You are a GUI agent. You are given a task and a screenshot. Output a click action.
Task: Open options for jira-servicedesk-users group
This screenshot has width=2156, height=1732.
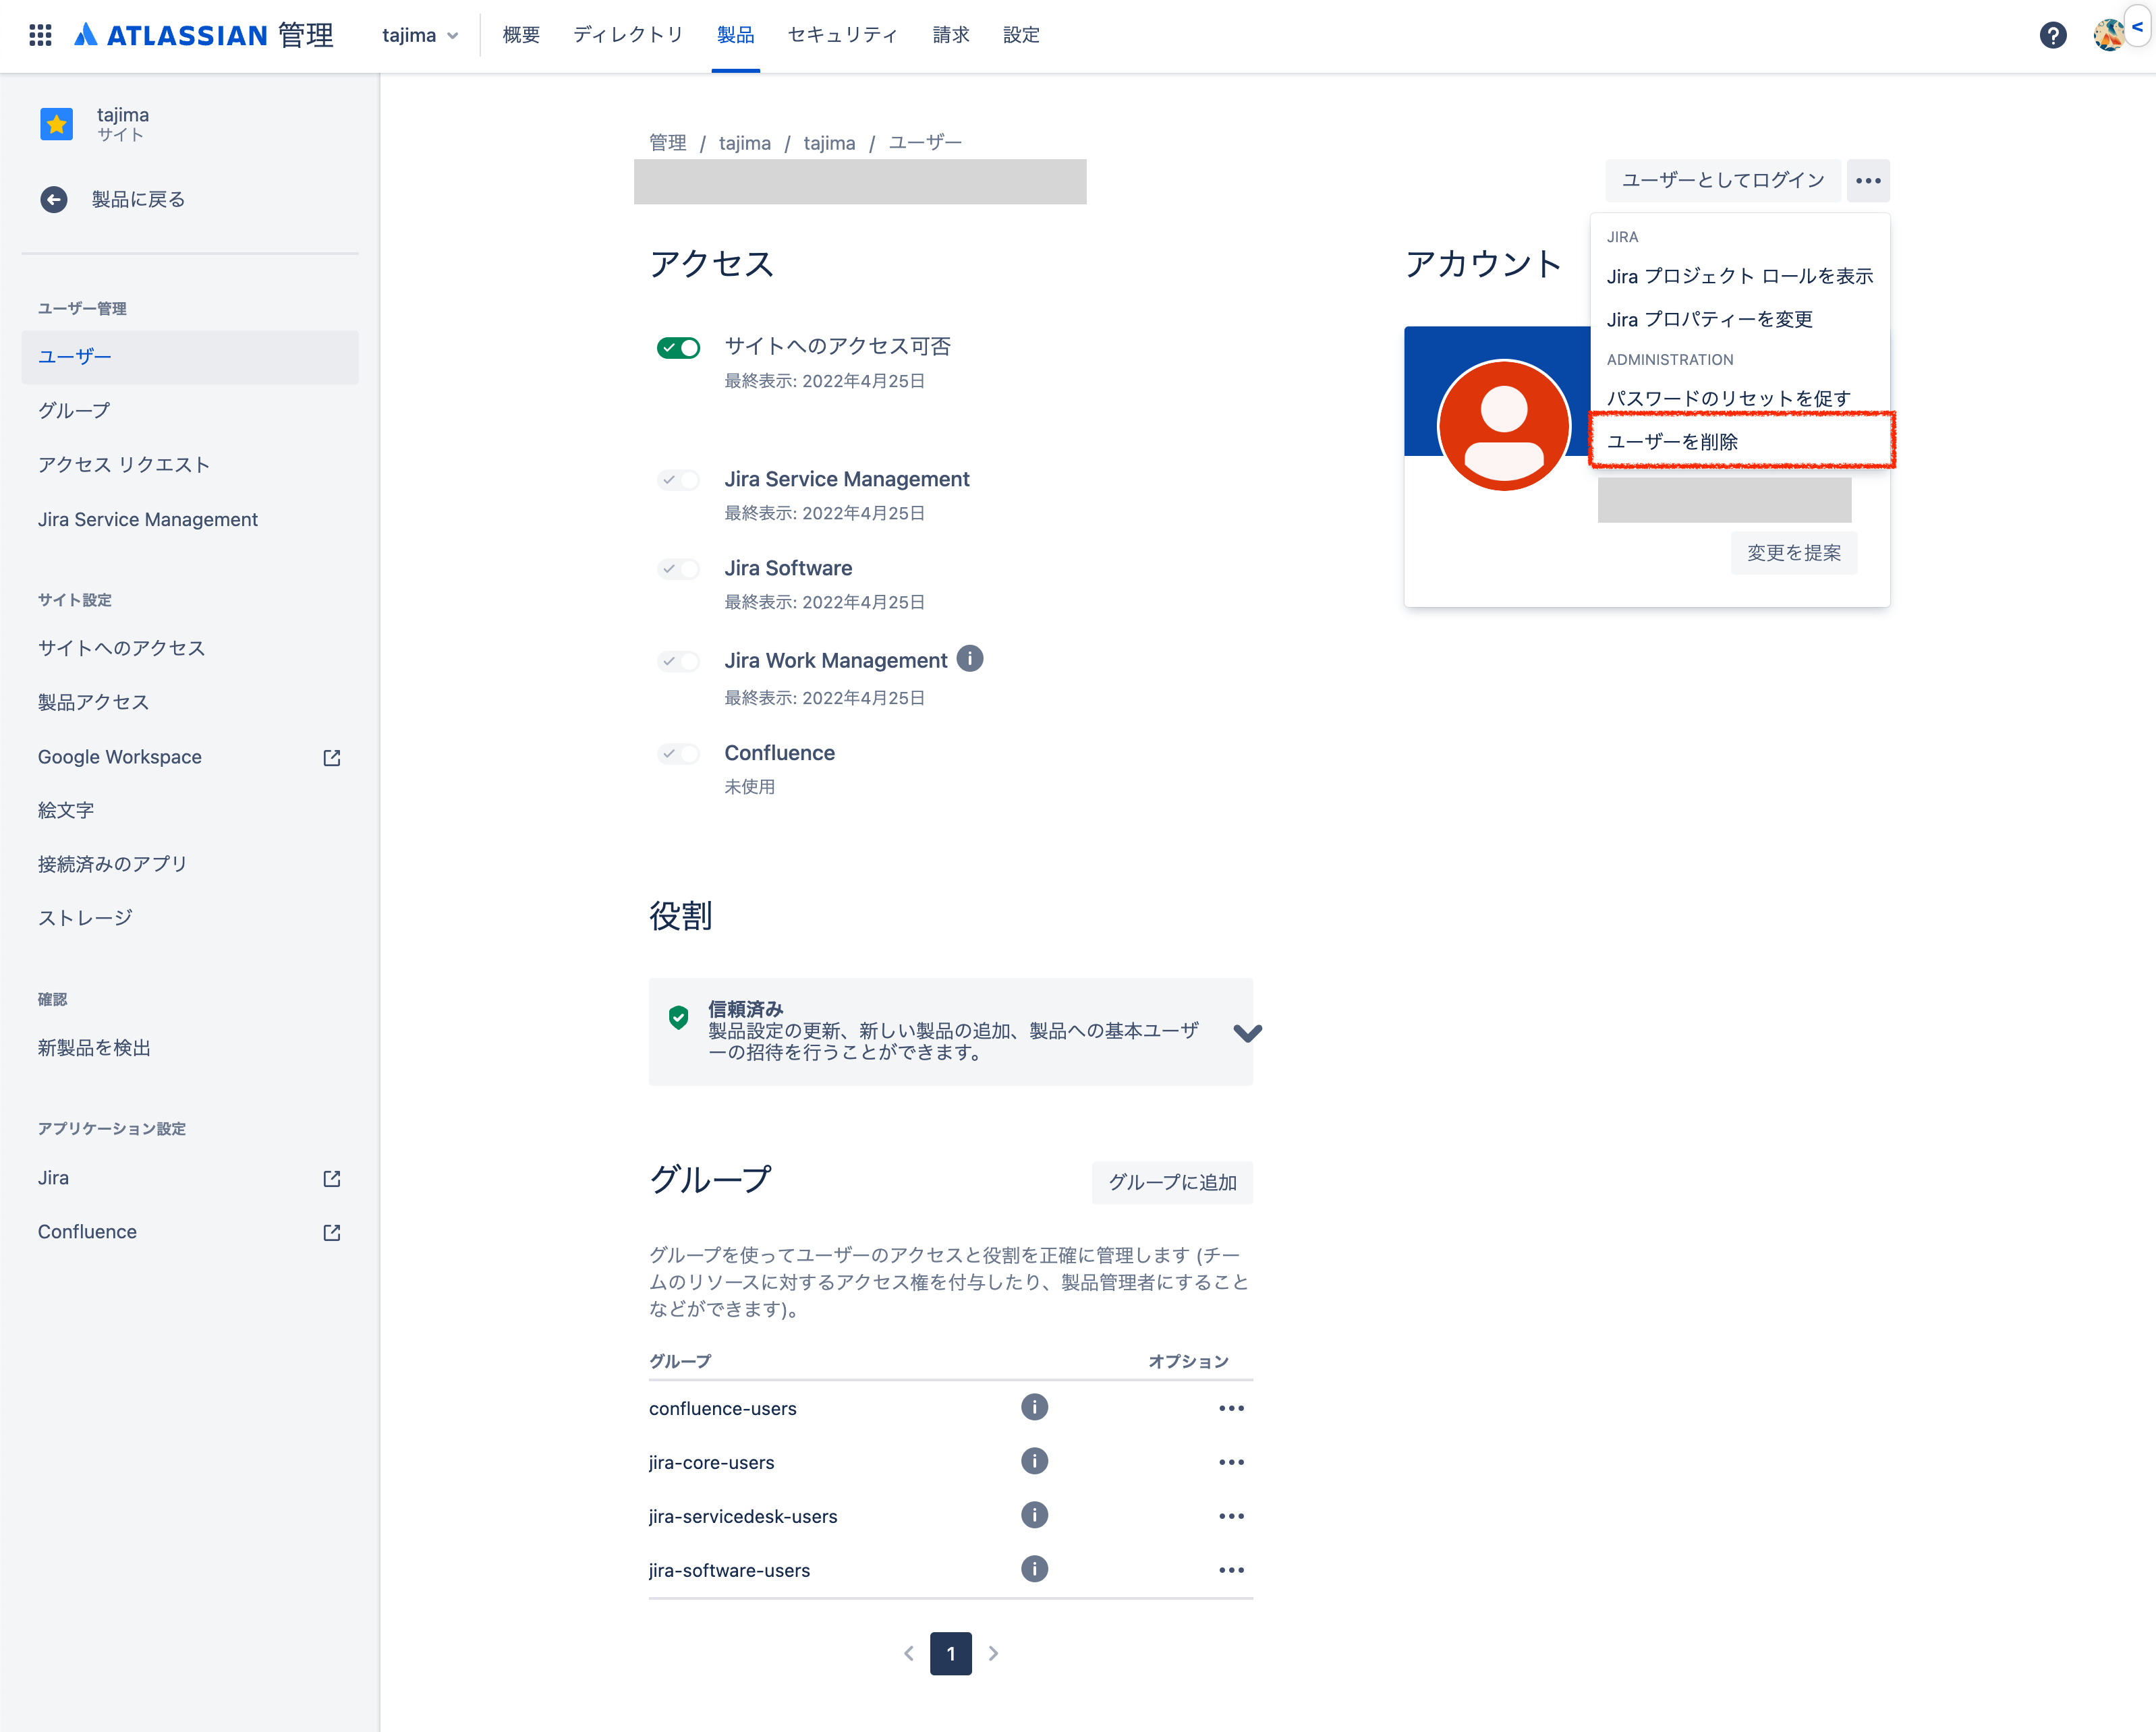1231,1516
